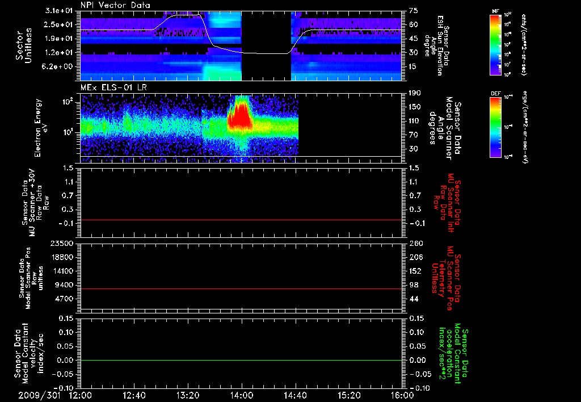
Task: Click the '12:00' time tick label
Action: (x=81, y=395)
